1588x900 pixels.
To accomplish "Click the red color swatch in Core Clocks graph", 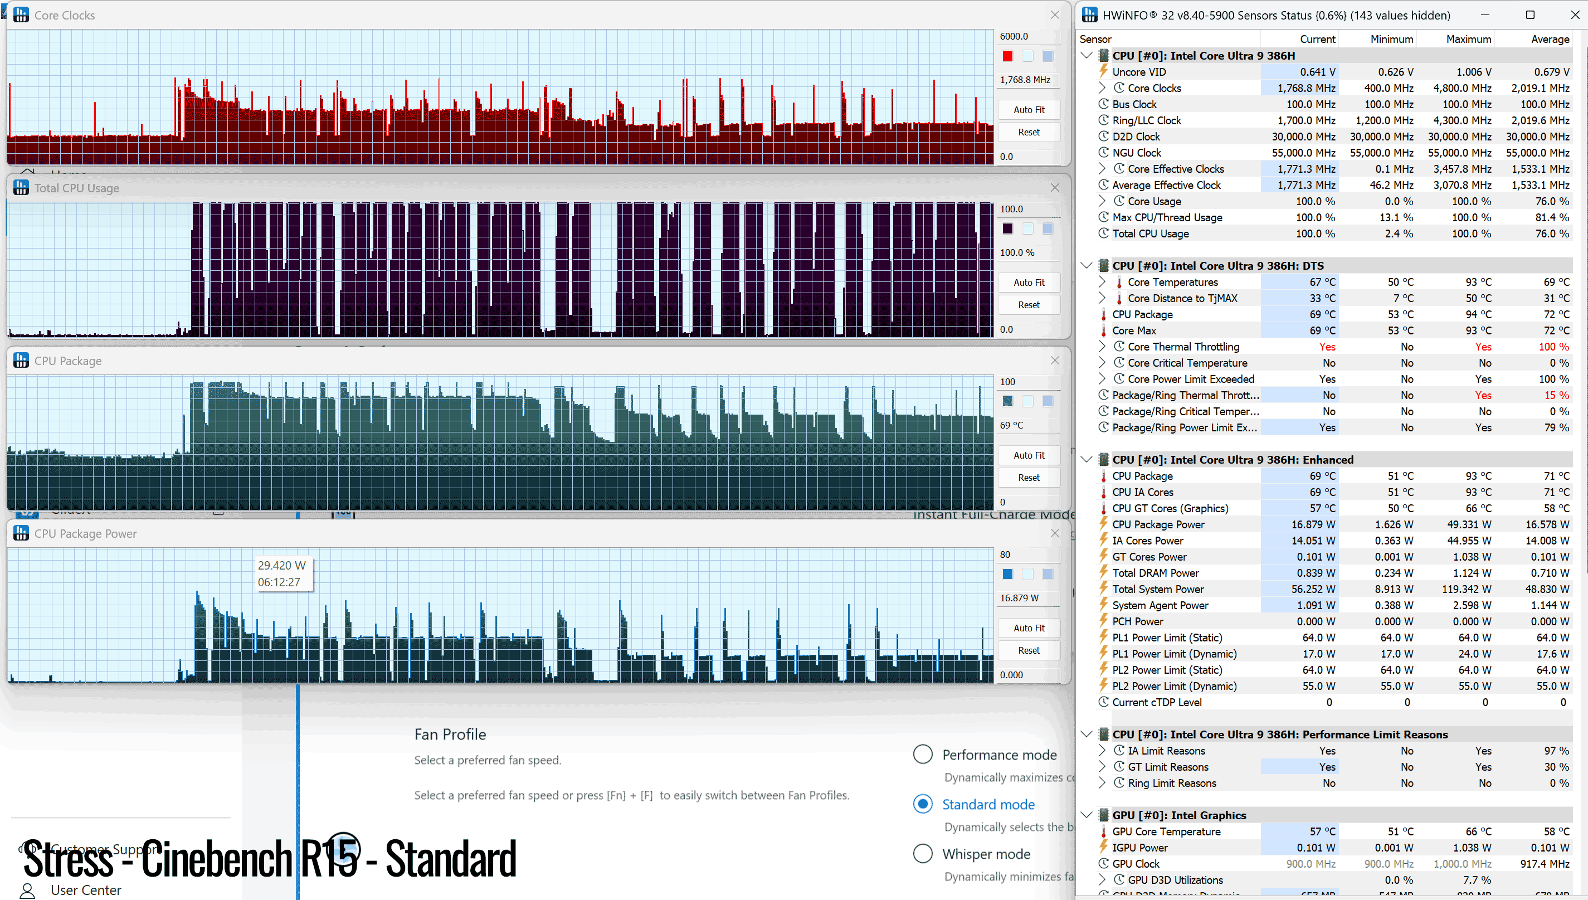I will click(x=1007, y=56).
